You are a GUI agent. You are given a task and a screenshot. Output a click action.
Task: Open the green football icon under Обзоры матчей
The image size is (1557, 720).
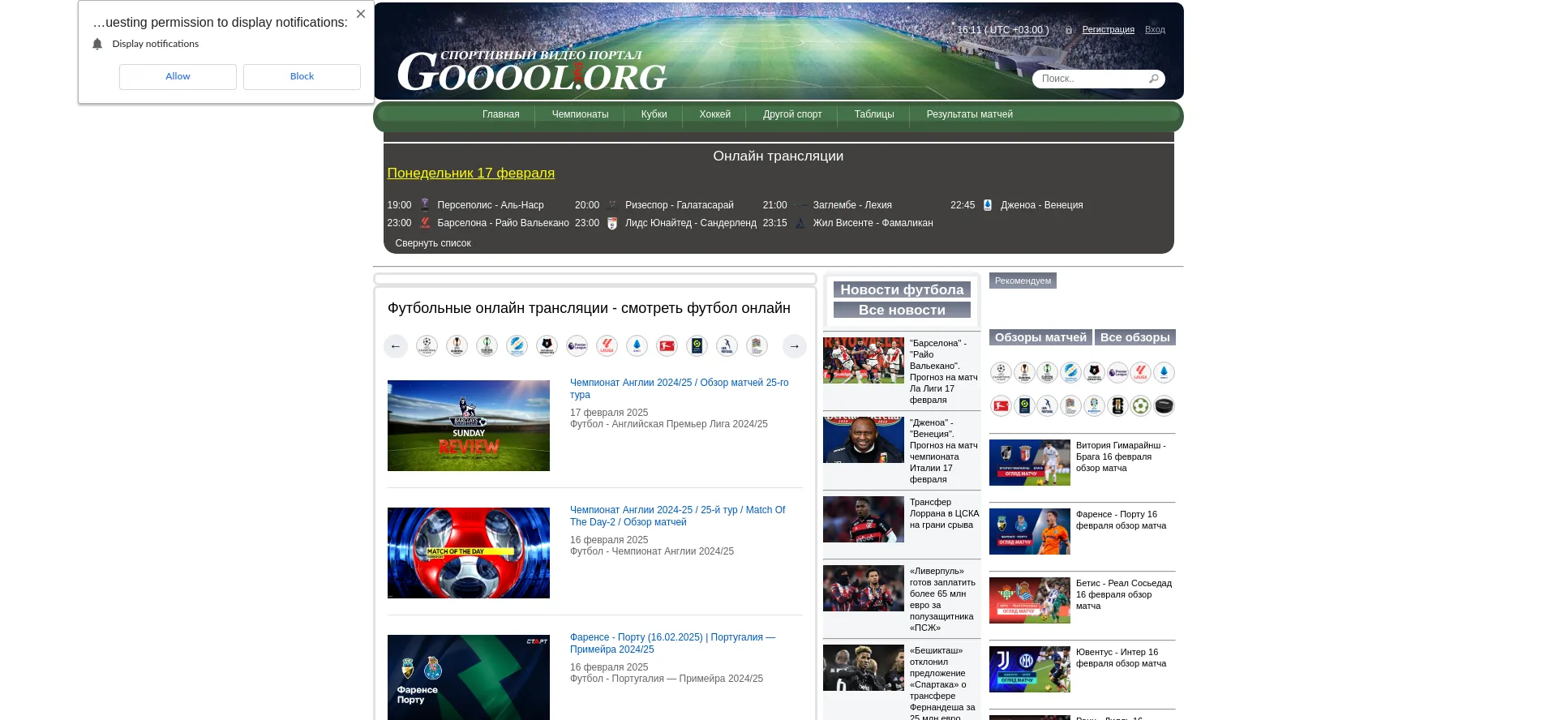1141,405
